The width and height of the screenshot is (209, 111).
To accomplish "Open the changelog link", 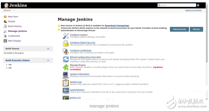I will [x=123, y=26].
